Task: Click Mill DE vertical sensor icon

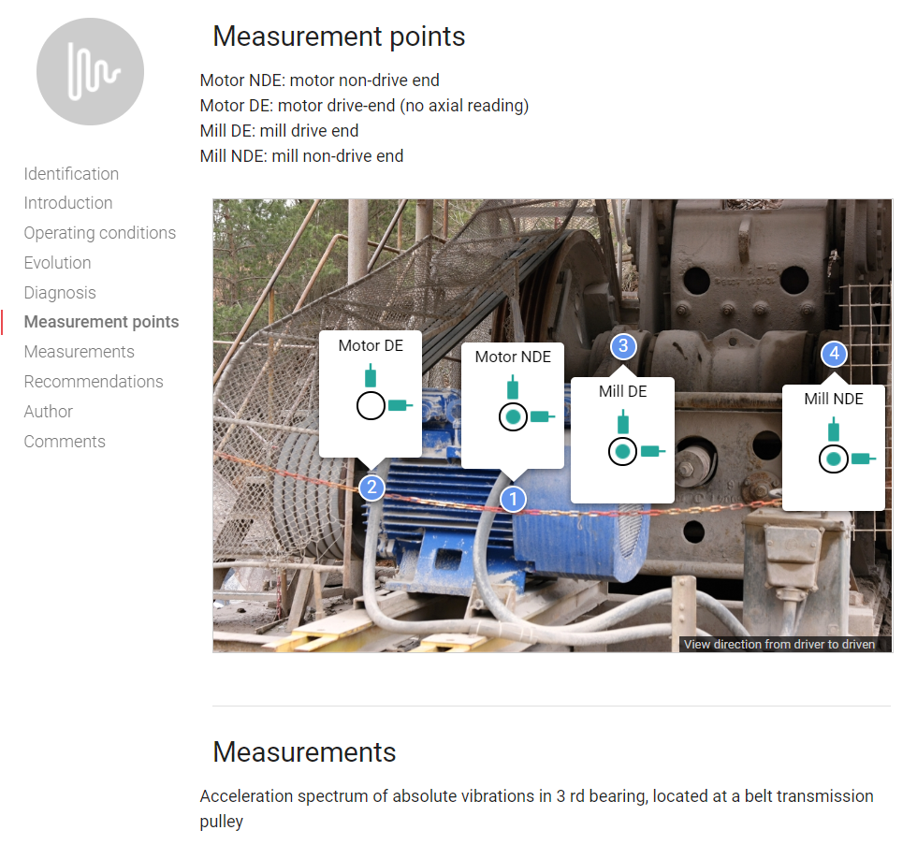Action: (623, 422)
